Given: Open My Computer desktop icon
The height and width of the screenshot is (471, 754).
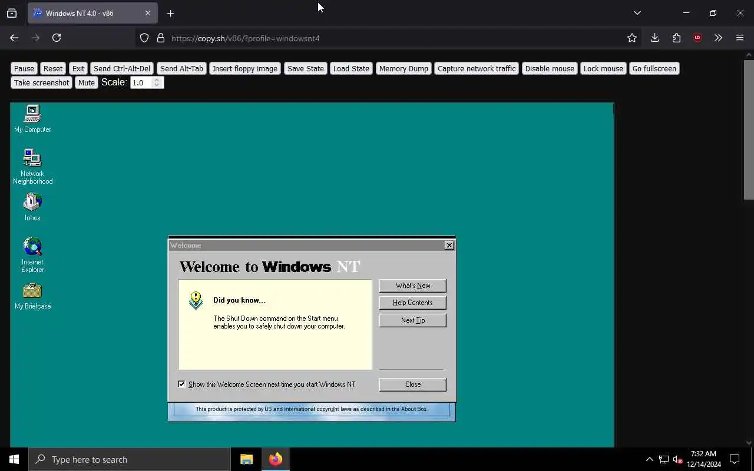Looking at the screenshot, I should coord(32,118).
